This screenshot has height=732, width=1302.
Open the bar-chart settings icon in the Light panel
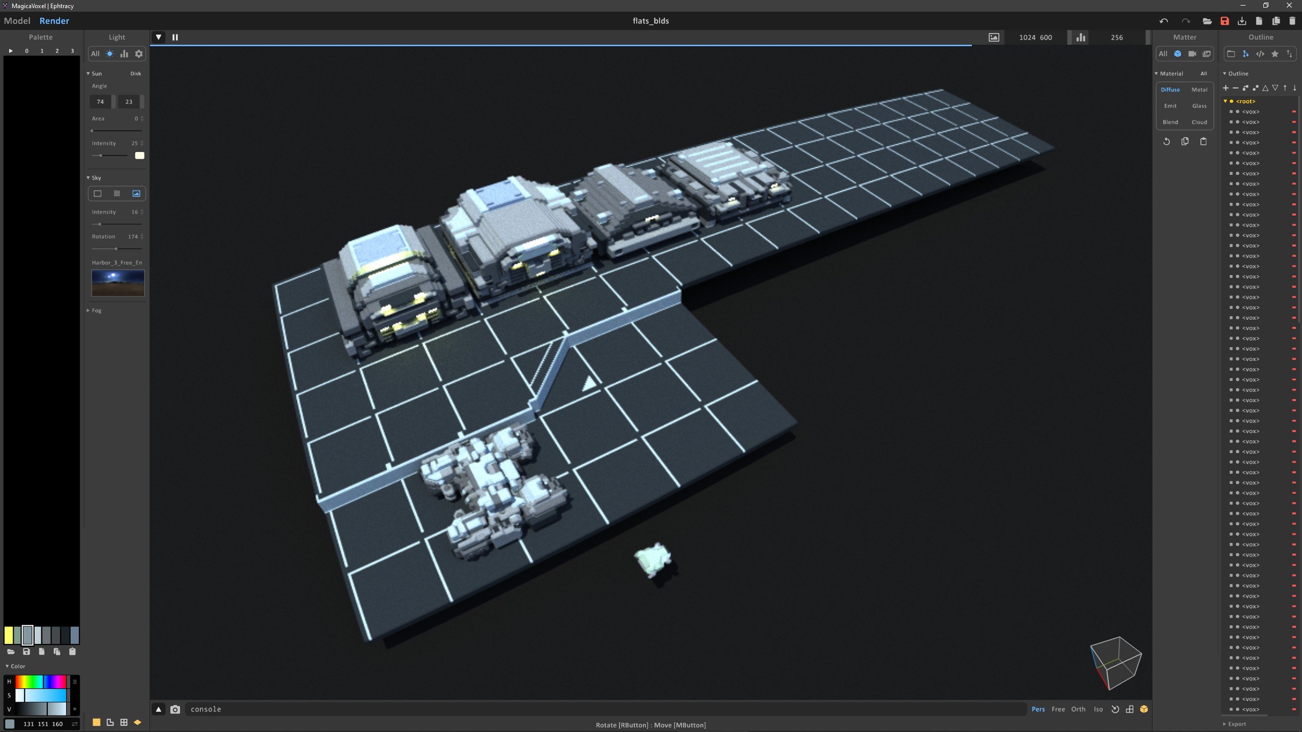click(x=124, y=54)
